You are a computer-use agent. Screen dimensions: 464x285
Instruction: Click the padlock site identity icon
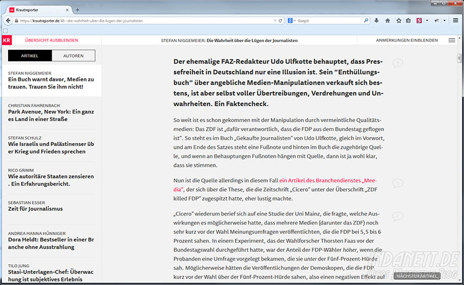click(16, 21)
